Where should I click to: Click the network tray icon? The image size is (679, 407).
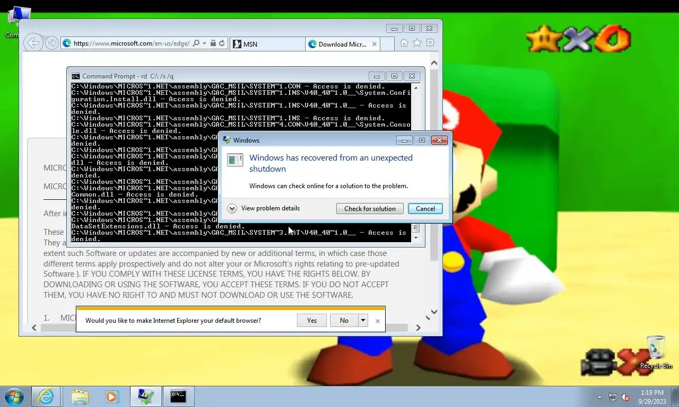pos(613,396)
